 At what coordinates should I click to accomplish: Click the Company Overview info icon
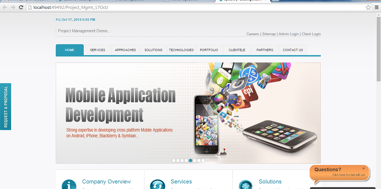click(69, 185)
